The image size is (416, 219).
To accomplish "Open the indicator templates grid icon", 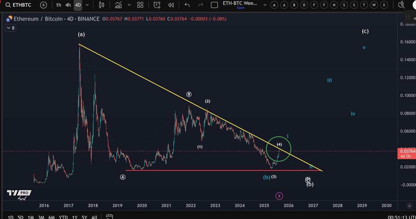I will coord(140,5).
